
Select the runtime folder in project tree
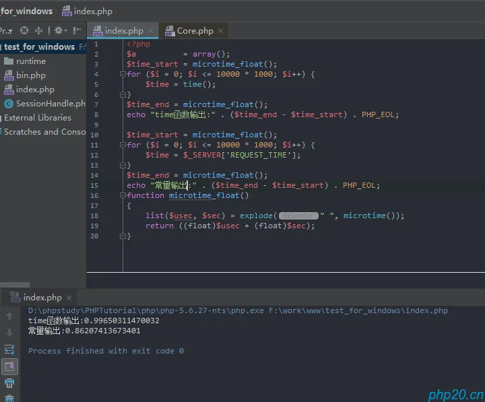(30, 61)
